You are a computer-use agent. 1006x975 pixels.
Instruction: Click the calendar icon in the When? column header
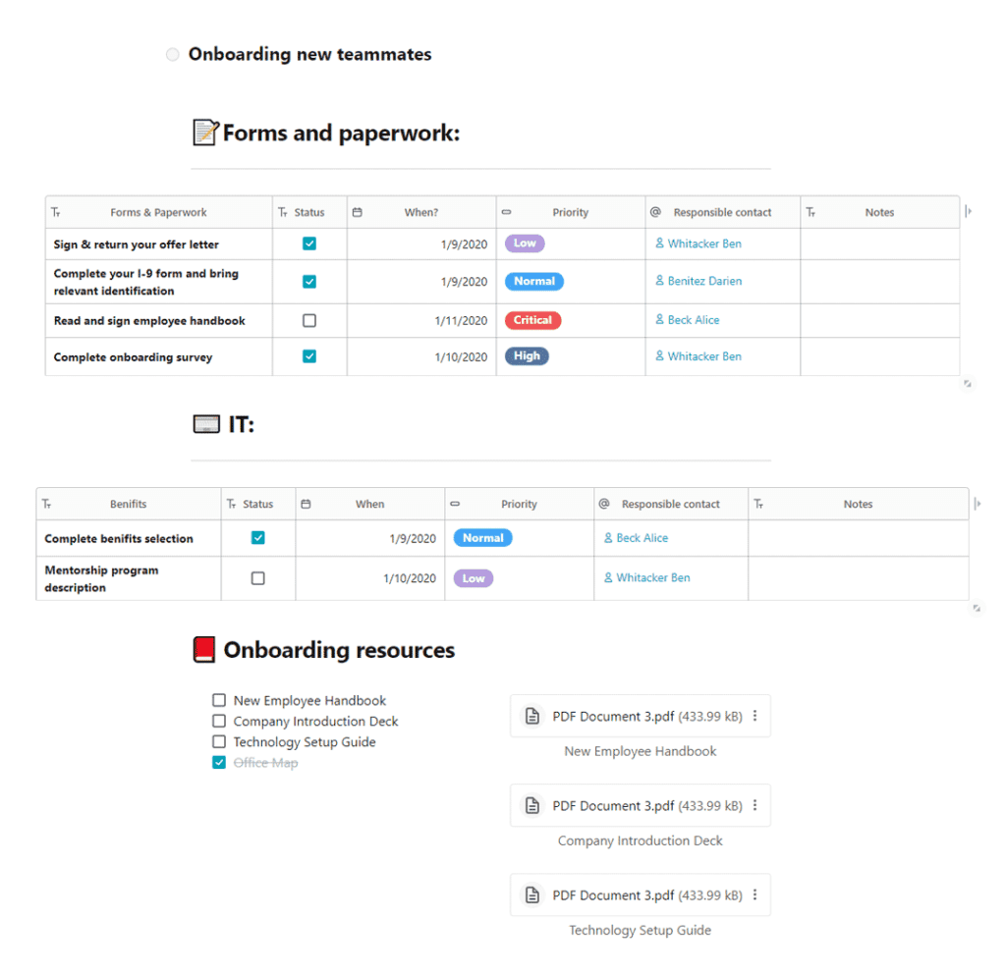point(357,212)
